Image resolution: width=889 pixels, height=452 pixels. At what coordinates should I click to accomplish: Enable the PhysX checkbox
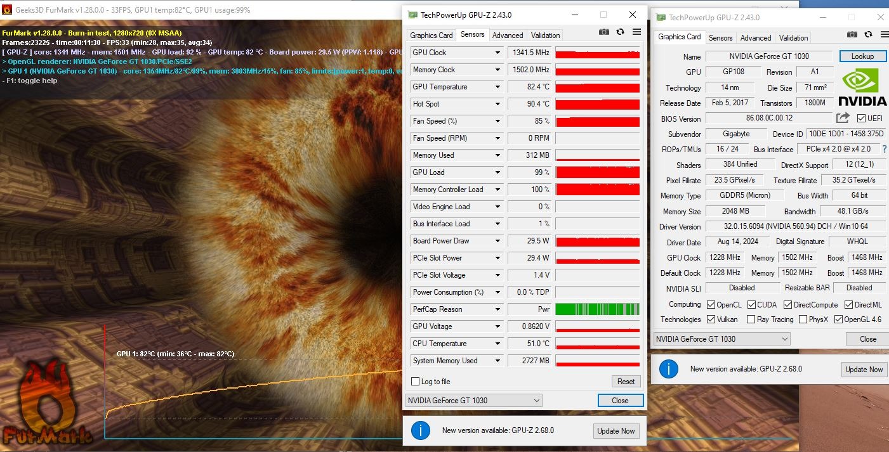coord(803,320)
